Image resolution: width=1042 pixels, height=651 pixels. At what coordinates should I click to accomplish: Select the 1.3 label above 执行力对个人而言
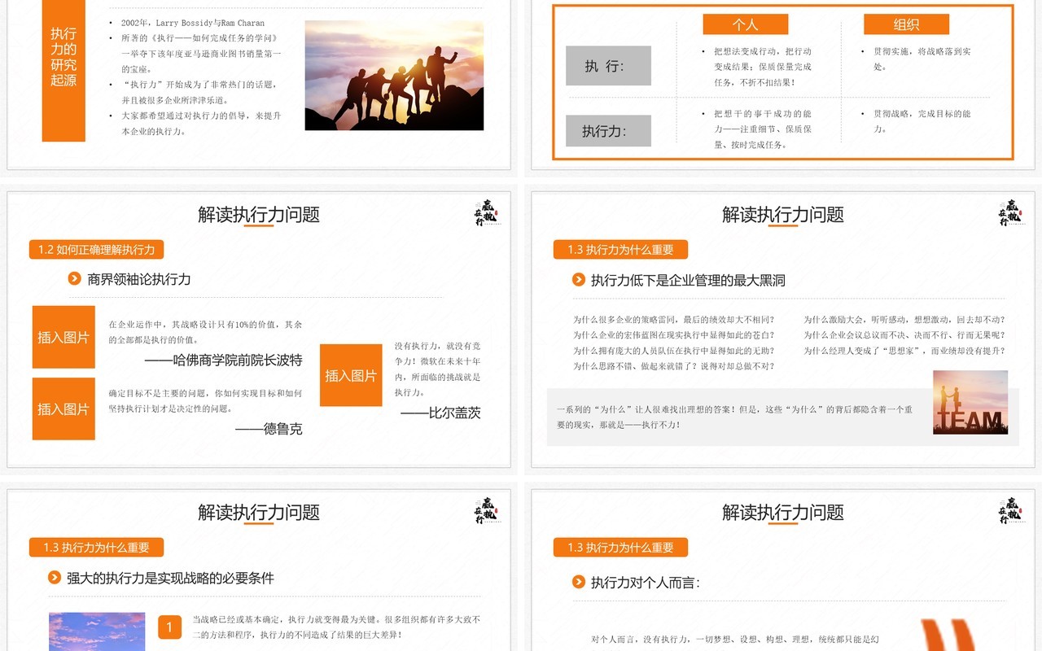(x=620, y=547)
